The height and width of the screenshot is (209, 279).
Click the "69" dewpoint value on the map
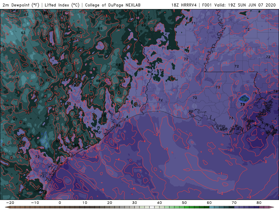(46, 13)
